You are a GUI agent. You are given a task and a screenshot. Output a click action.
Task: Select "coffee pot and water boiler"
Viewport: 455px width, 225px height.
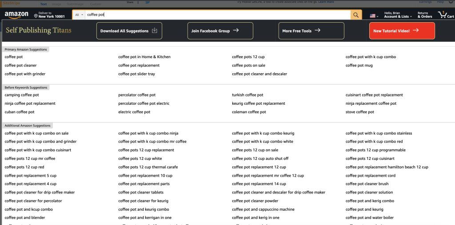click(369, 218)
